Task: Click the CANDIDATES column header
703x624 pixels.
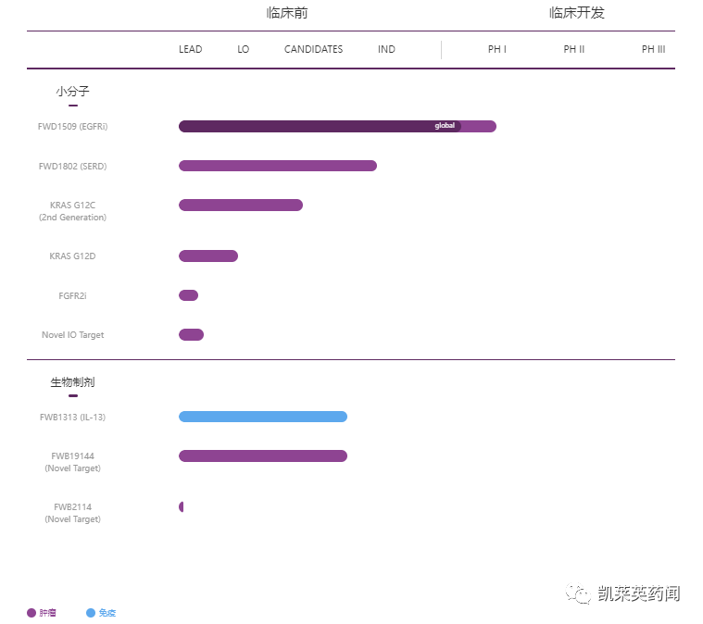Action: click(313, 49)
